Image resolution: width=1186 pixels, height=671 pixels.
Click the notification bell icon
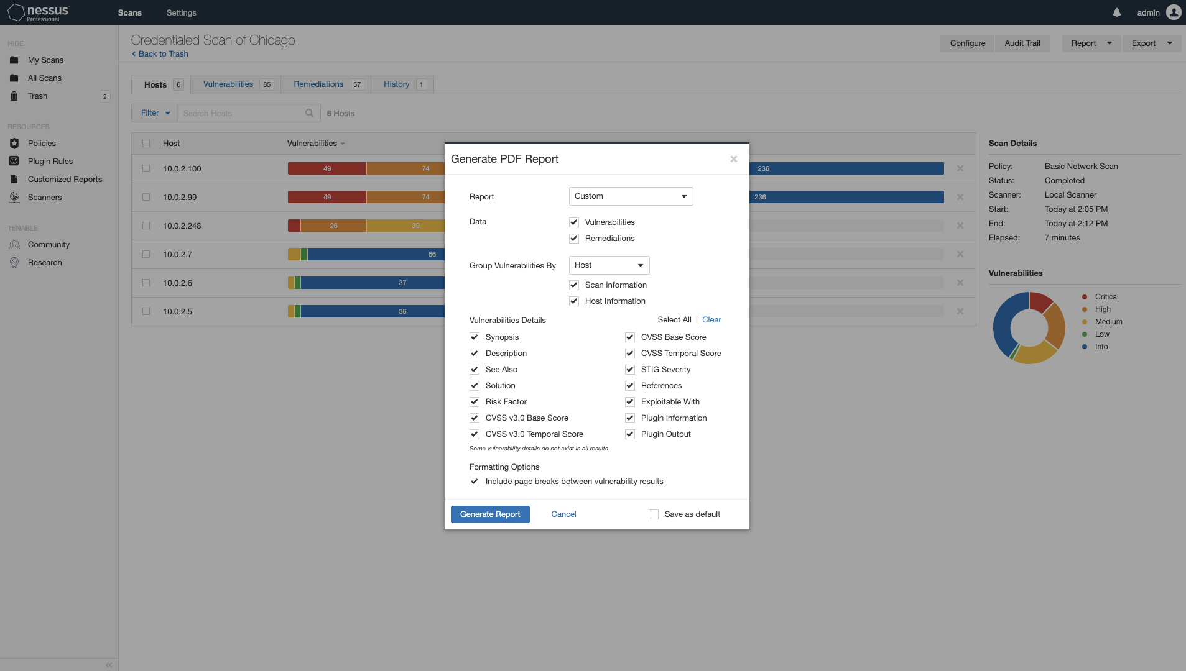[1116, 12]
